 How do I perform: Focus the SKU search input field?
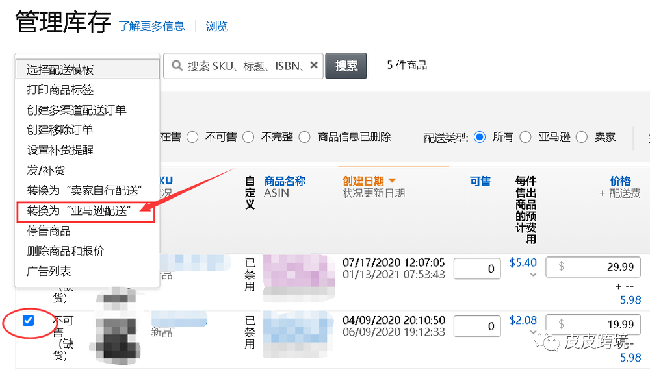pyautogui.click(x=244, y=66)
